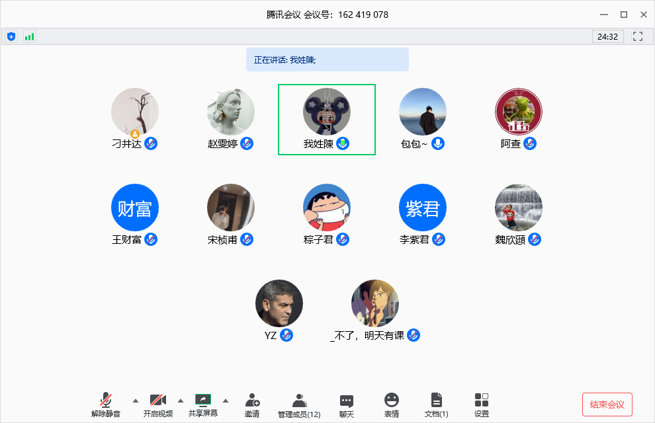Open the Emoji (表情) reactions
655x423 pixels.
click(x=392, y=404)
